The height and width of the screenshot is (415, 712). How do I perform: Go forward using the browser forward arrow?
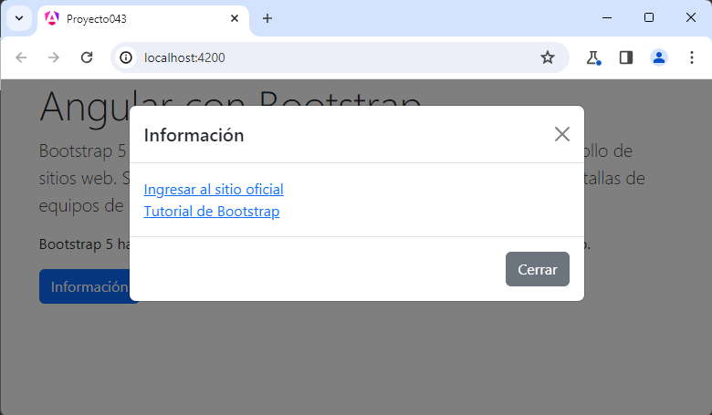tap(54, 57)
